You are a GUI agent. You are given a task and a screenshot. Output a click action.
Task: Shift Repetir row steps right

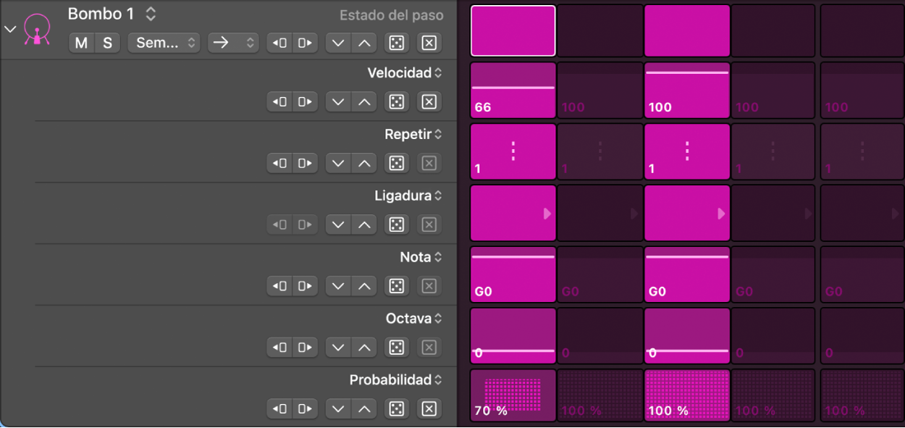(305, 164)
